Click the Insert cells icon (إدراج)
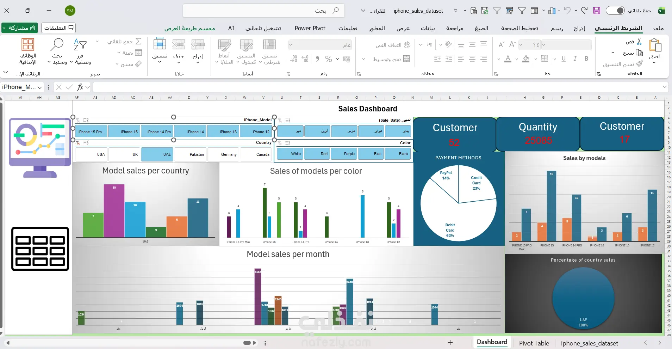 [198, 45]
